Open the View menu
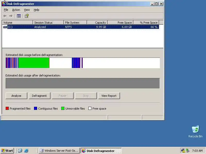206x154 pixels. point(27,10)
